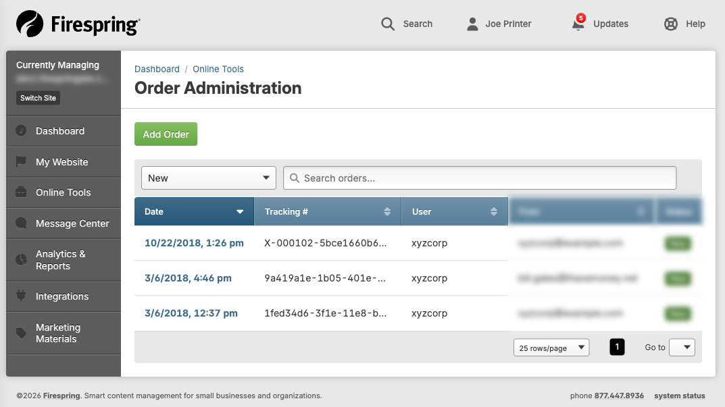Focus the Search orders input field

tap(480, 178)
